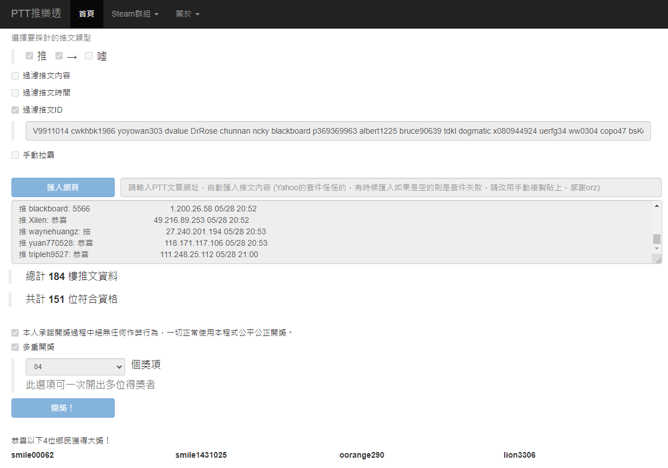This screenshot has width=668, height=468.
Task: Click the 推 Xilen: 恭喜 comment line
Action: point(134,221)
